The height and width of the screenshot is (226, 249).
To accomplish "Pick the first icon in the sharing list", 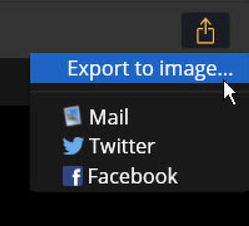I will (72, 116).
